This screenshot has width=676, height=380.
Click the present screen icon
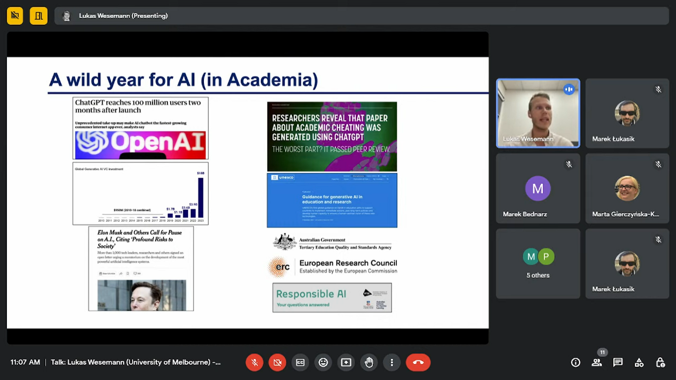346,363
